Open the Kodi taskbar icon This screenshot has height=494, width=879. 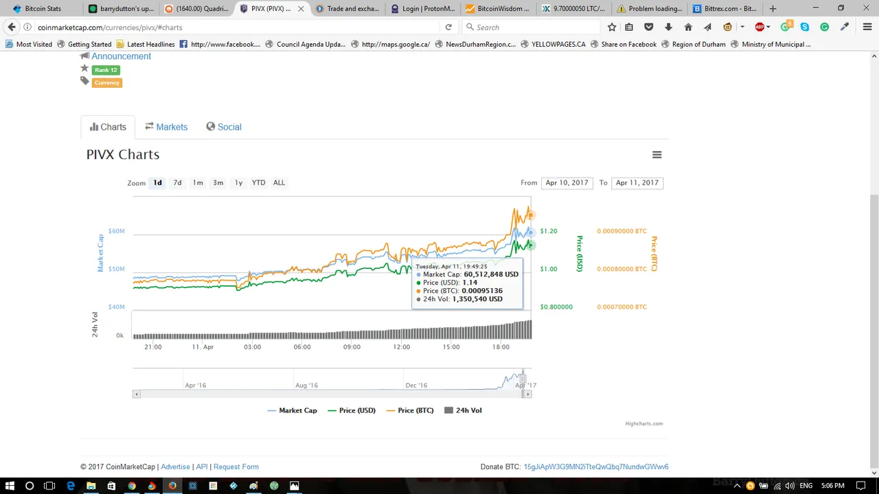click(233, 486)
